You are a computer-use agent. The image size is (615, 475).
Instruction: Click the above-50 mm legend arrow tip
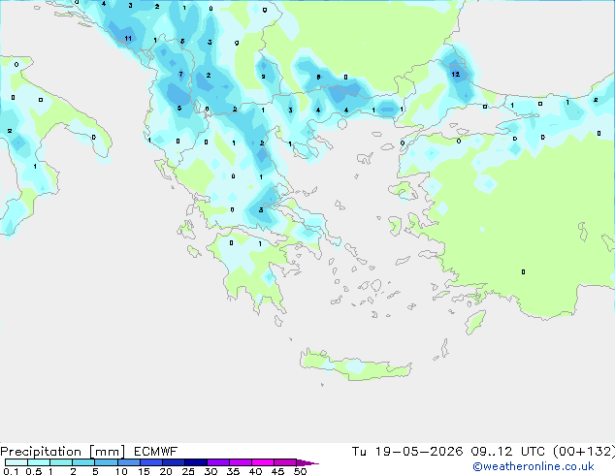point(307,462)
